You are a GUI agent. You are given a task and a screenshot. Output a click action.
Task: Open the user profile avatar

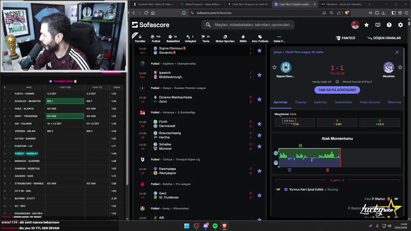[355, 25]
